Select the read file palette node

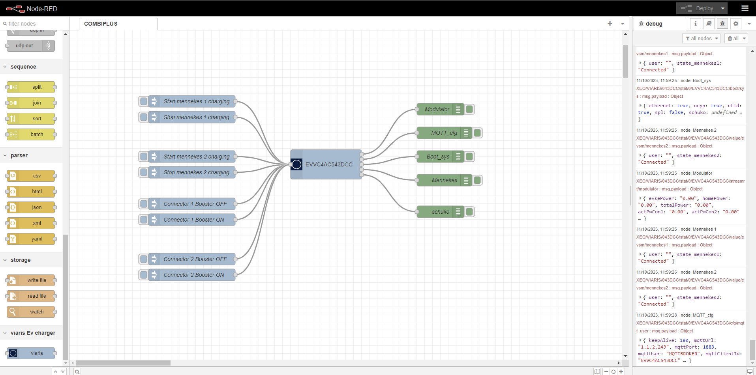coord(31,296)
